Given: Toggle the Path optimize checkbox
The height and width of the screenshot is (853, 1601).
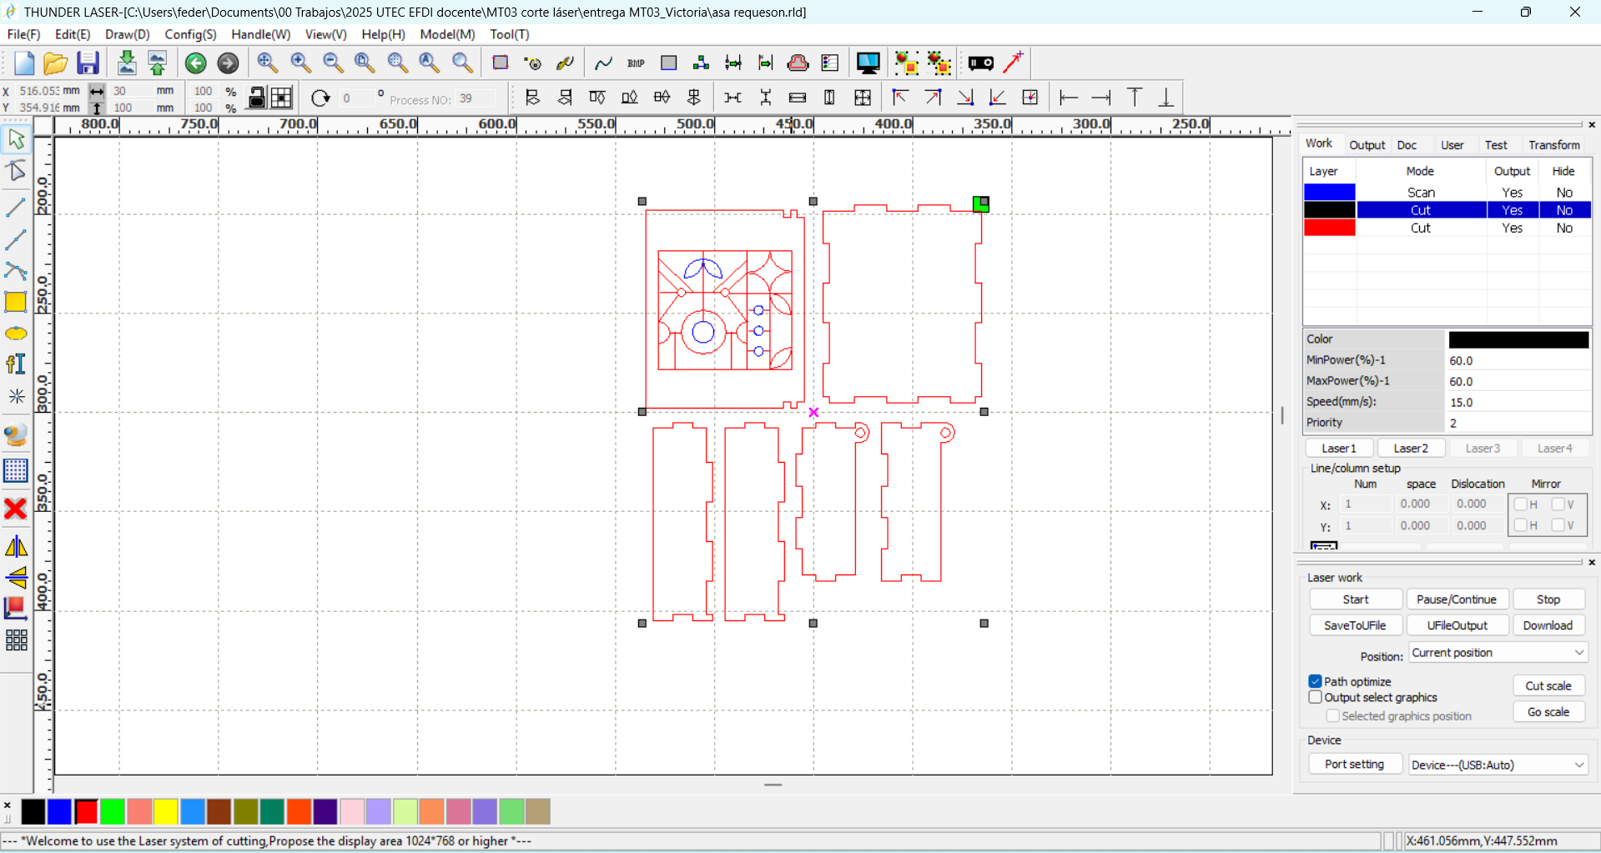Looking at the screenshot, I should (x=1316, y=681).
